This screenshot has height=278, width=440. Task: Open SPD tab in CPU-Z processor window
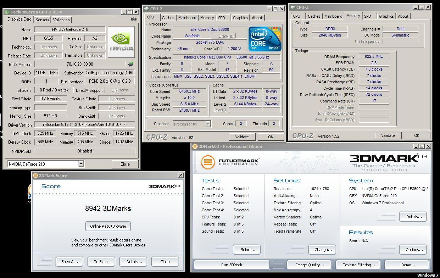222,18
